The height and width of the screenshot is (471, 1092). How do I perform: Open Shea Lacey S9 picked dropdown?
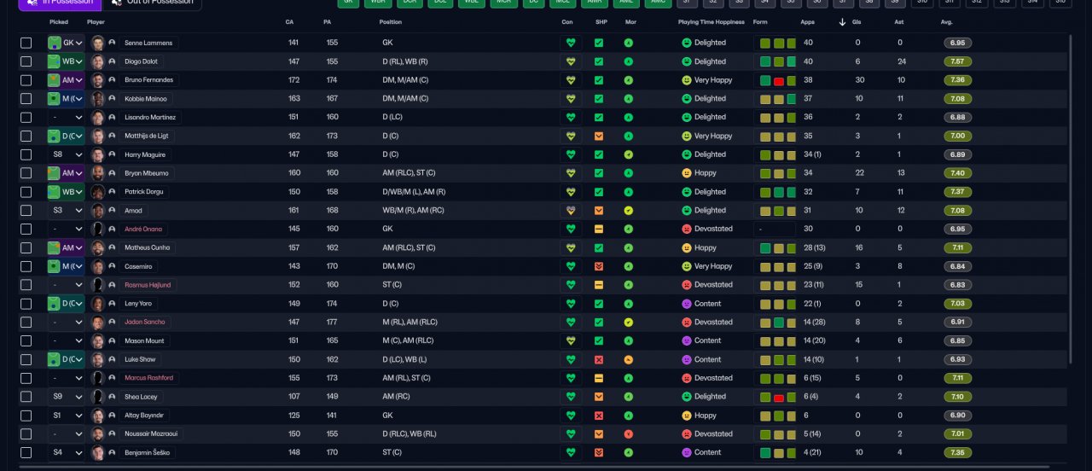click(x=66, y=397)
